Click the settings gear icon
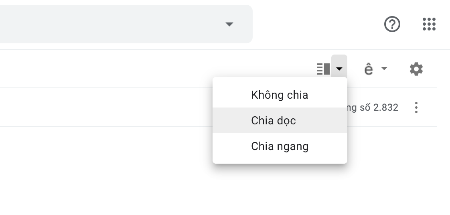This screenshot has height=215, width=450. [416, 69]
